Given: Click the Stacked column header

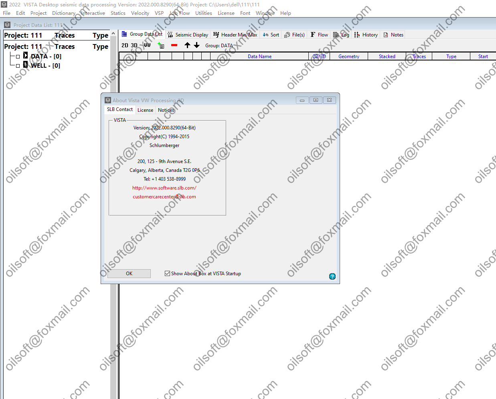Looking at the screenshot, I should point(387,56).
